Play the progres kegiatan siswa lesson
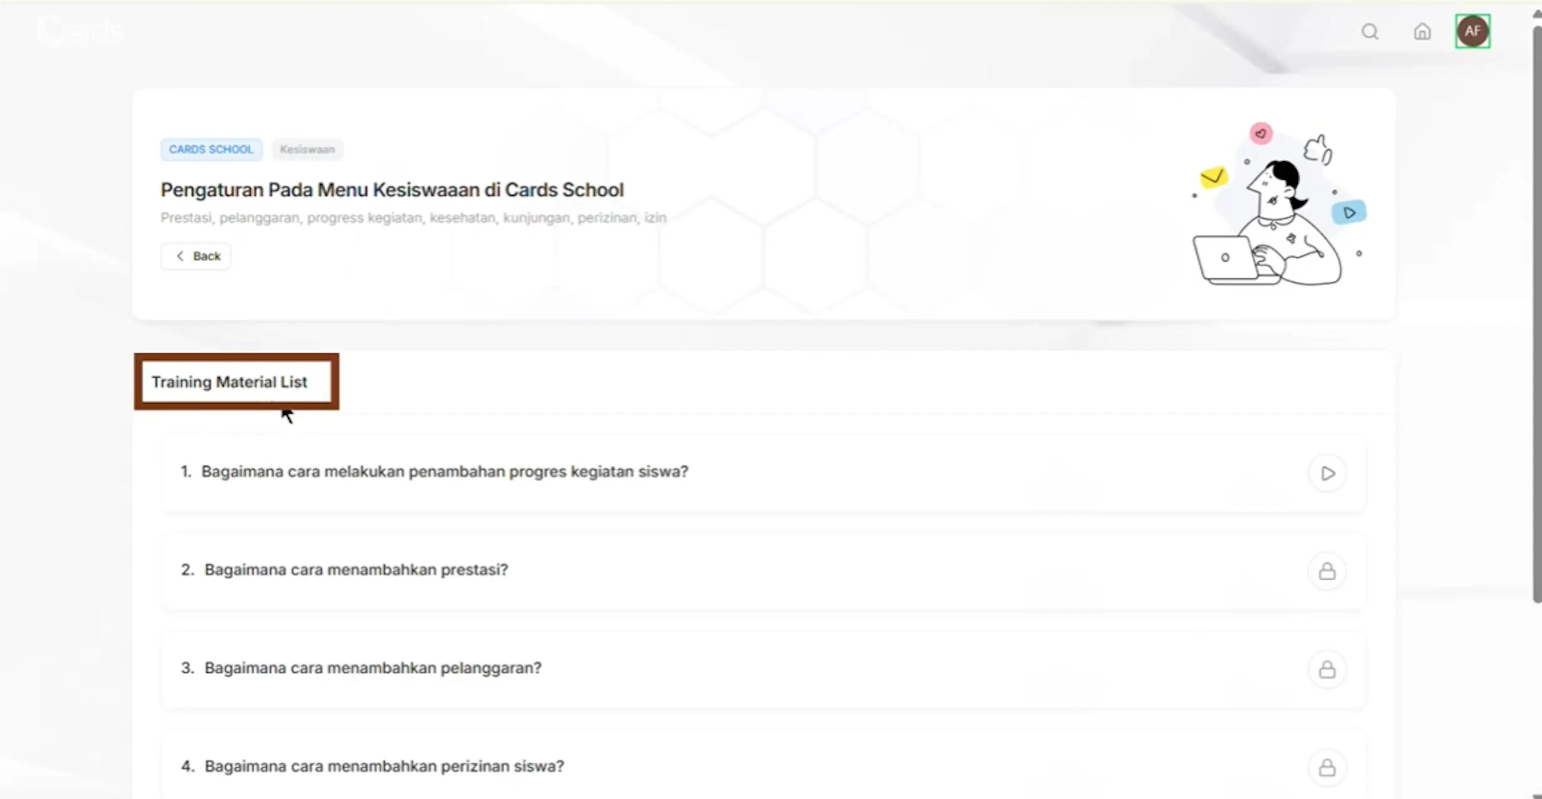 (x=1327, y=473)
